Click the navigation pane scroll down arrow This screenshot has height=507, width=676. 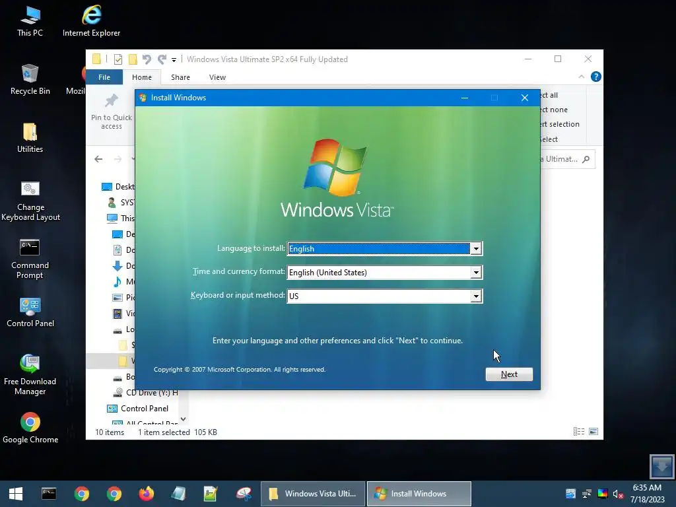point(184,419)
